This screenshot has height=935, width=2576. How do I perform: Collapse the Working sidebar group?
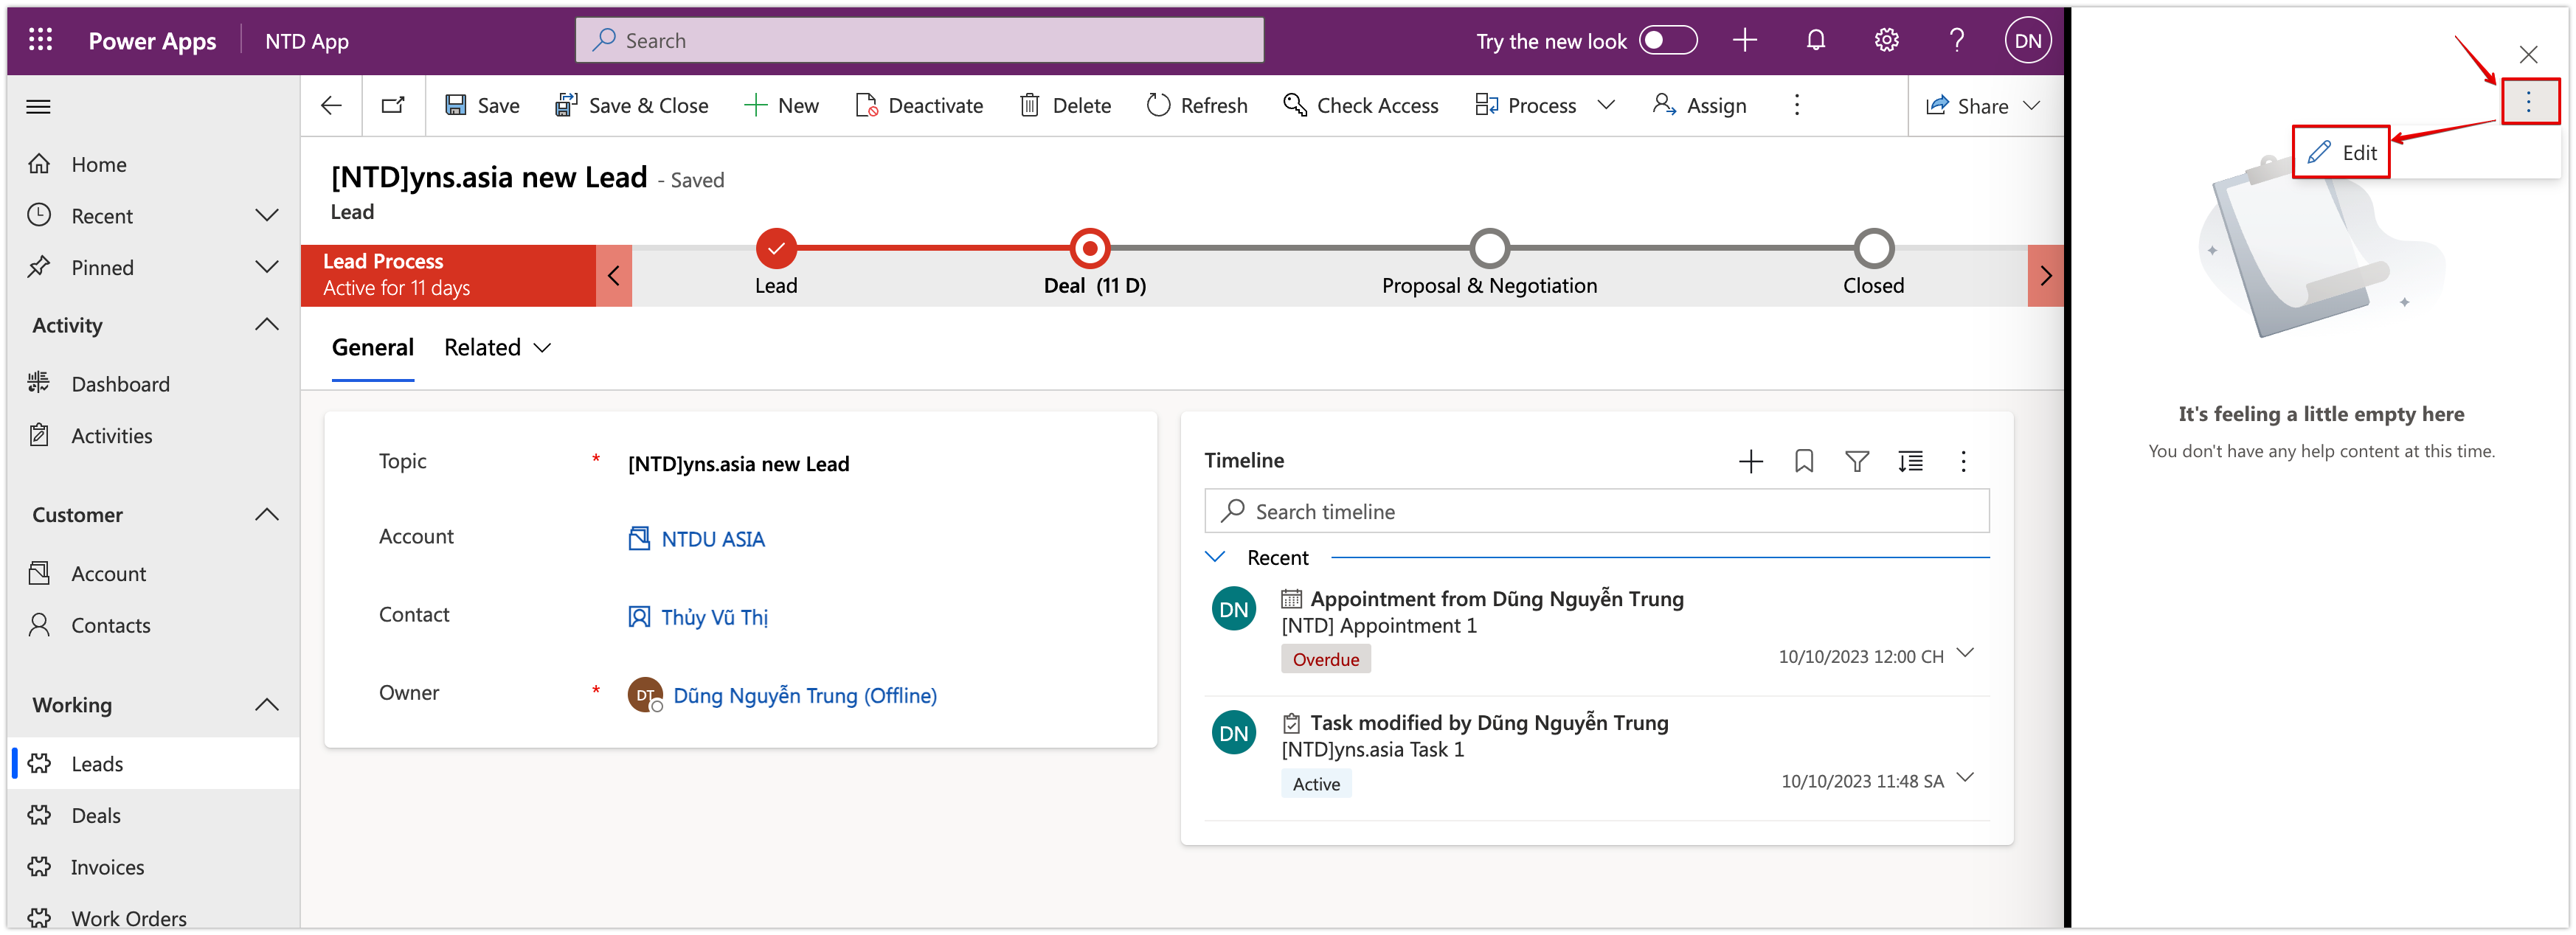[266, 705]
